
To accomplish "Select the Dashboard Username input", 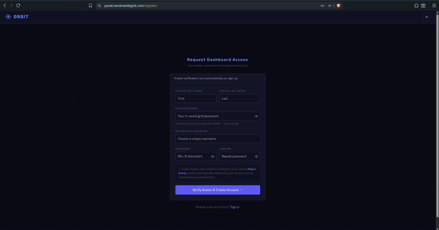I will (217, 139).
